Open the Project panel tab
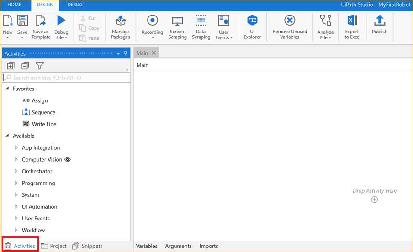 [54, 246]
